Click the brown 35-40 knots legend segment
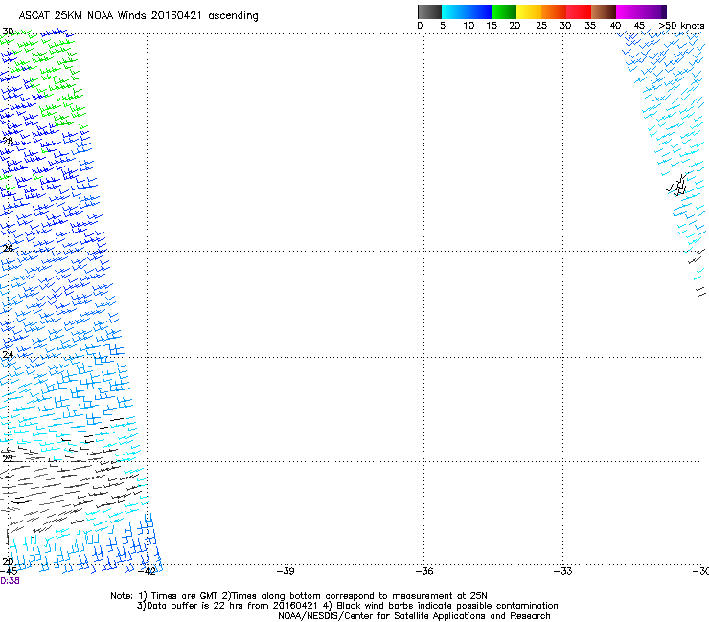 pos(604,11)
